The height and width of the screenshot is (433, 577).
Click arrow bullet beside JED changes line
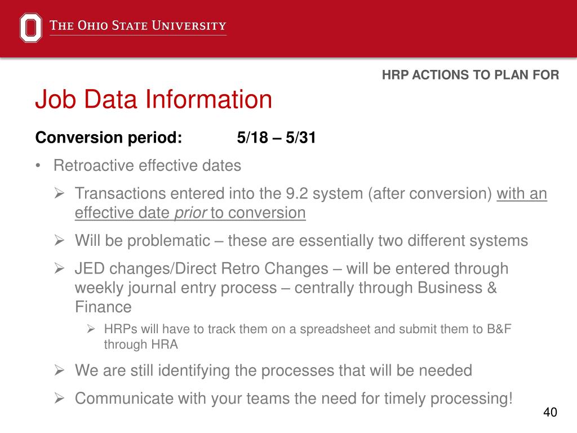(x=59, y=268)
